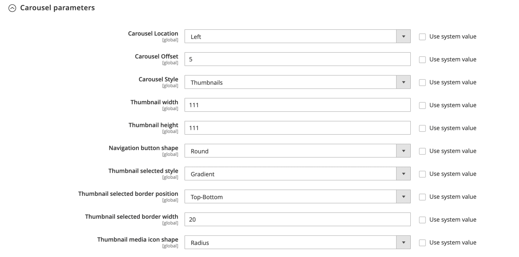
Task: Click the Thumbnail selected border width field
Action: point(298,220)
